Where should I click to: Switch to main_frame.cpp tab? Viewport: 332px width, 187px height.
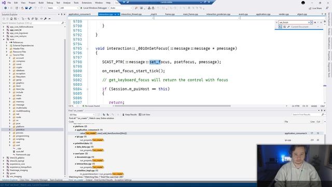pyautogui.click(x=190, y=14)
